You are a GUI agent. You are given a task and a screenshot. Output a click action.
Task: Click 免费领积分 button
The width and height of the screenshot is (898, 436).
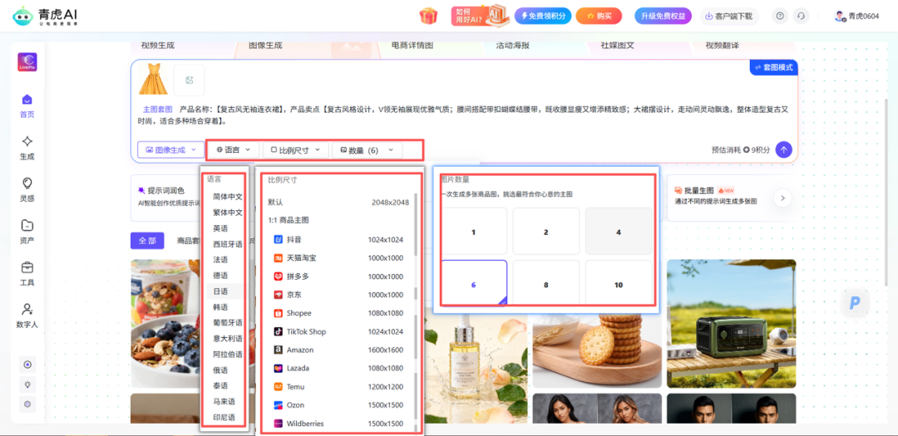(x=542, y=16)
